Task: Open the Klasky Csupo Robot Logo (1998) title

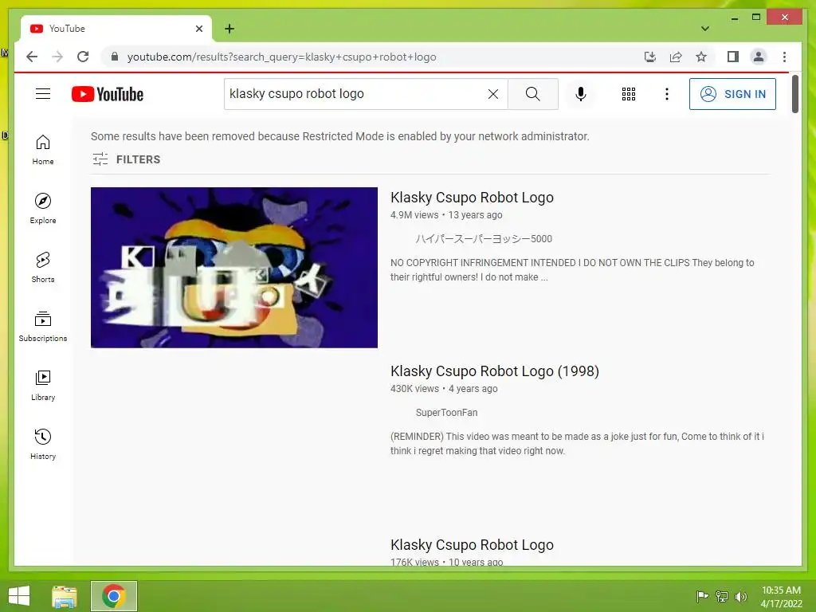Action: [x=494, y=371]
